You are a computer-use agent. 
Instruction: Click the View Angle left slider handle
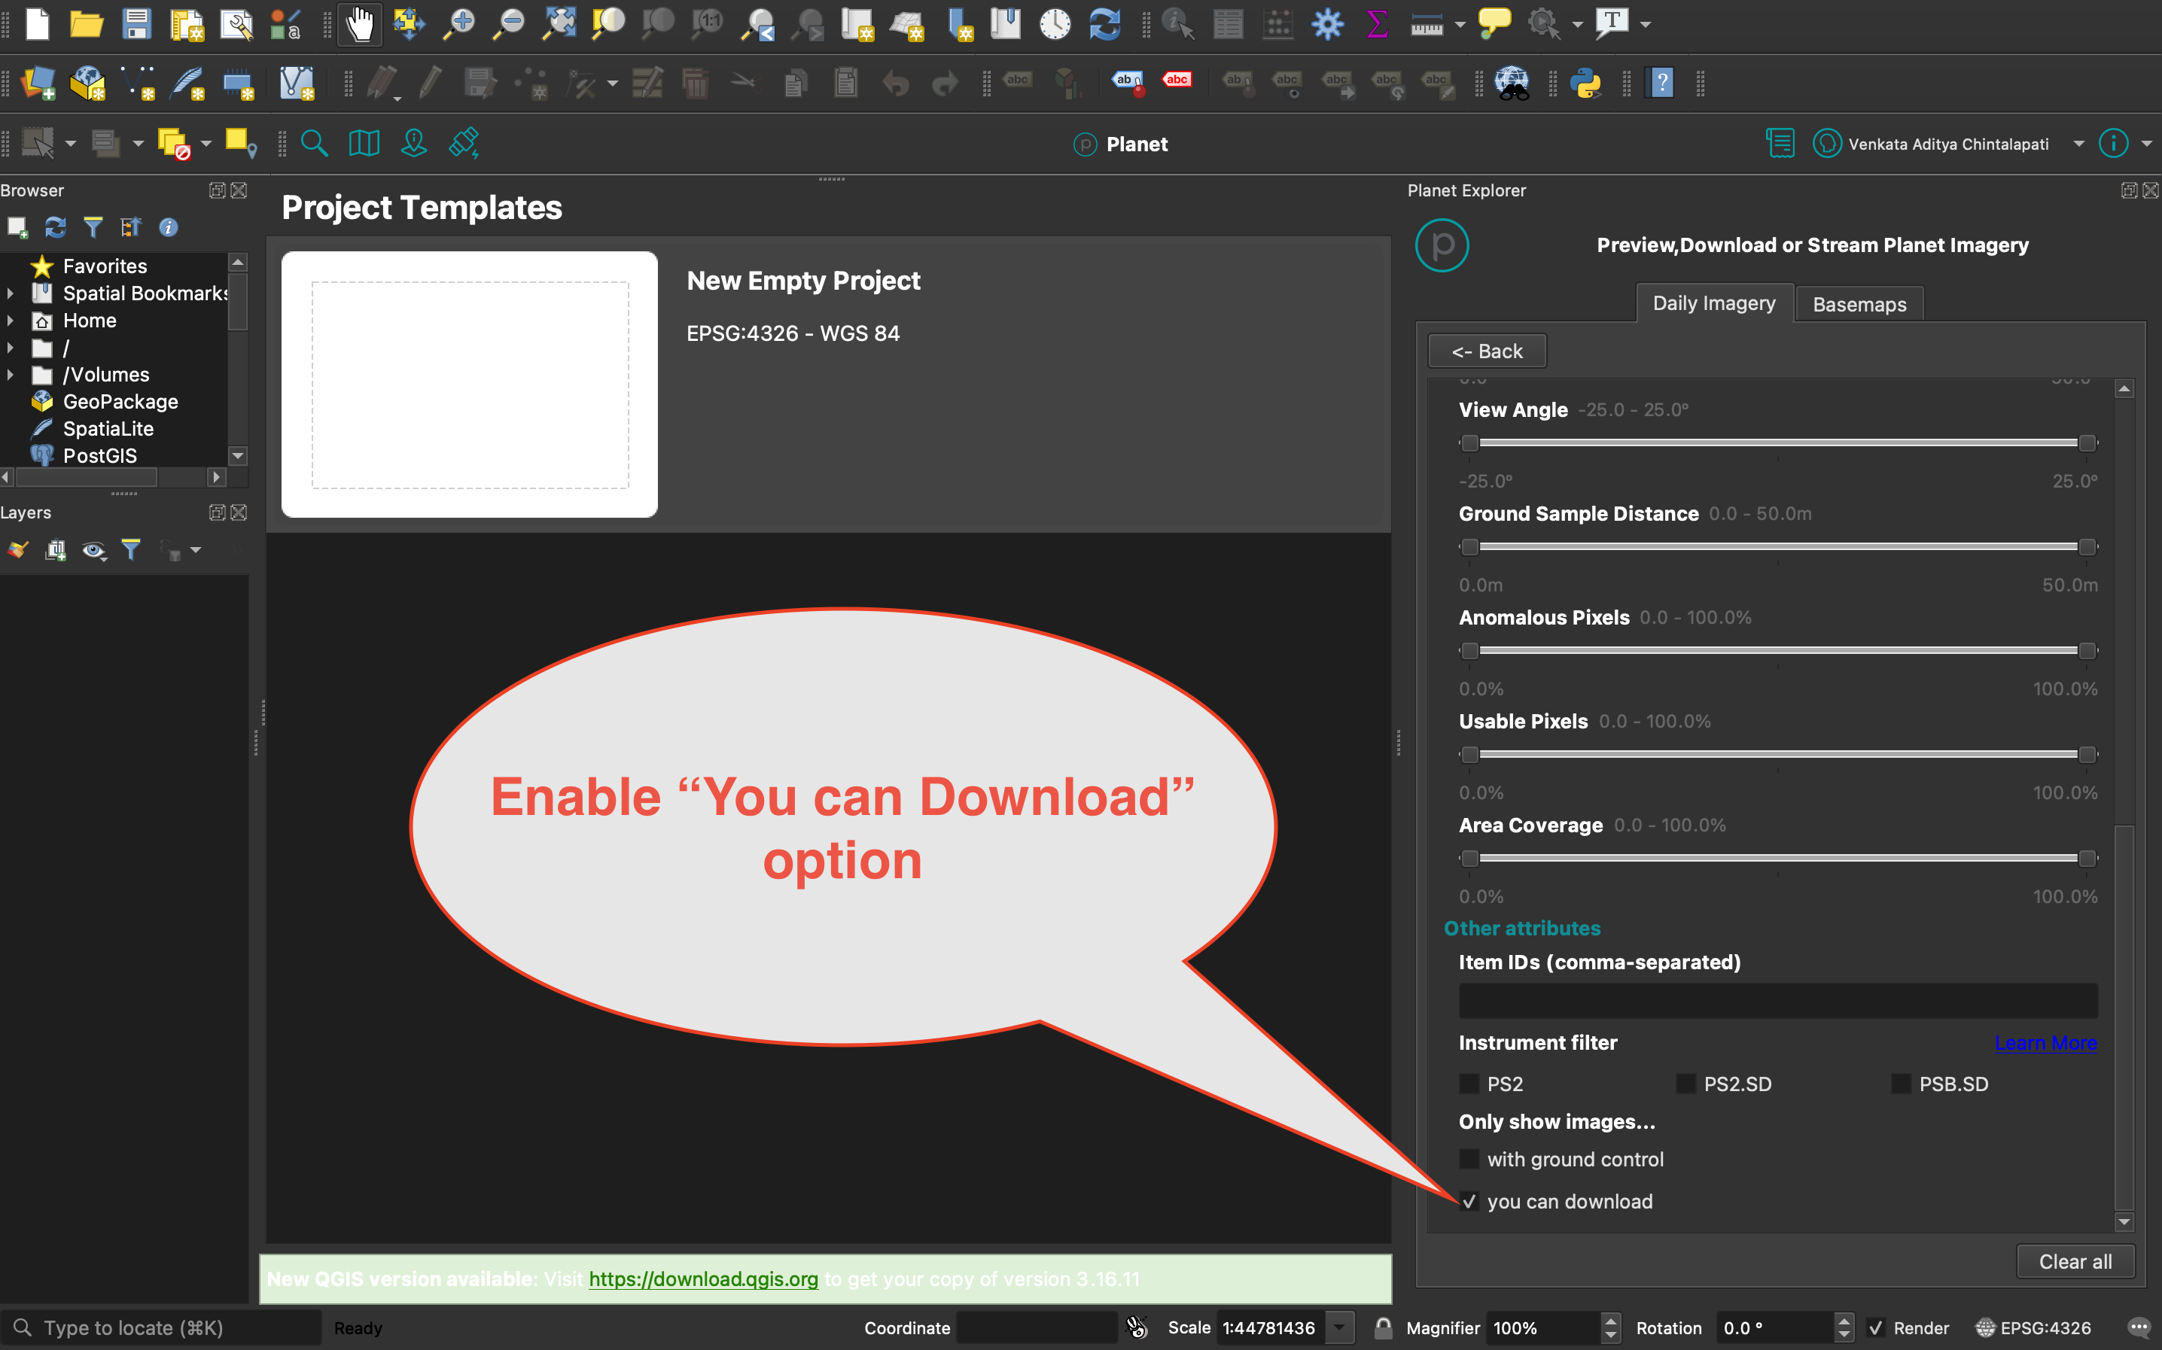[1469, 443]
